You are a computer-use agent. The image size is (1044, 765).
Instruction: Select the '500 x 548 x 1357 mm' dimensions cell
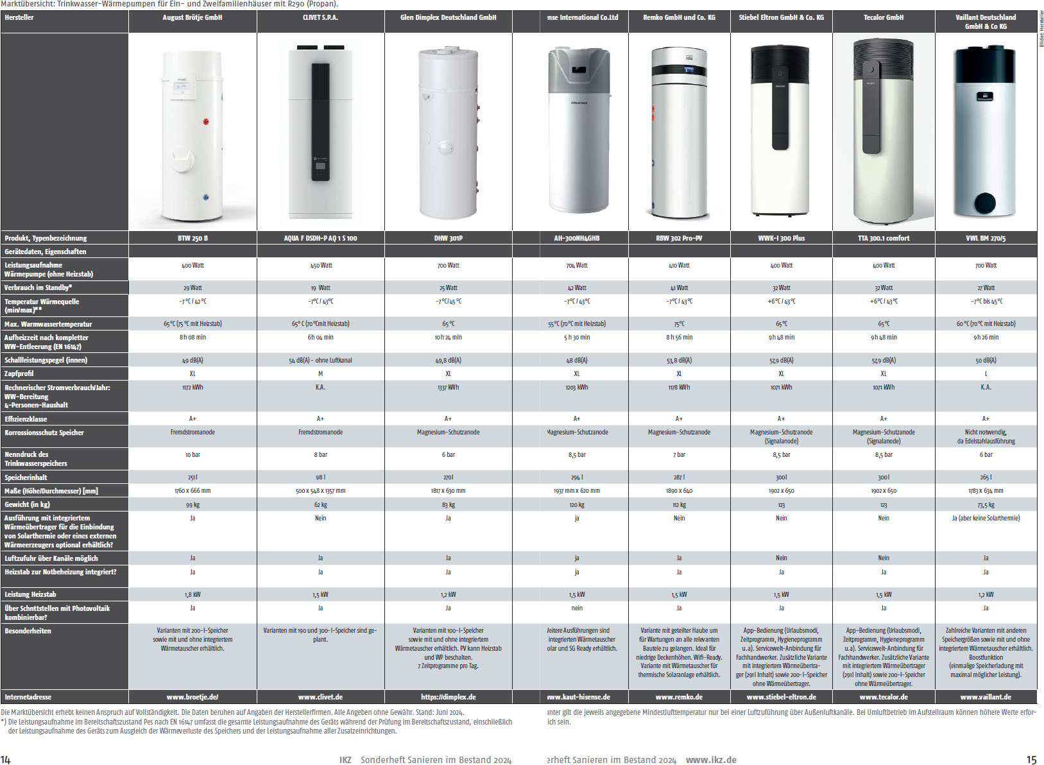pyautogui.click(x=320, y=491)
